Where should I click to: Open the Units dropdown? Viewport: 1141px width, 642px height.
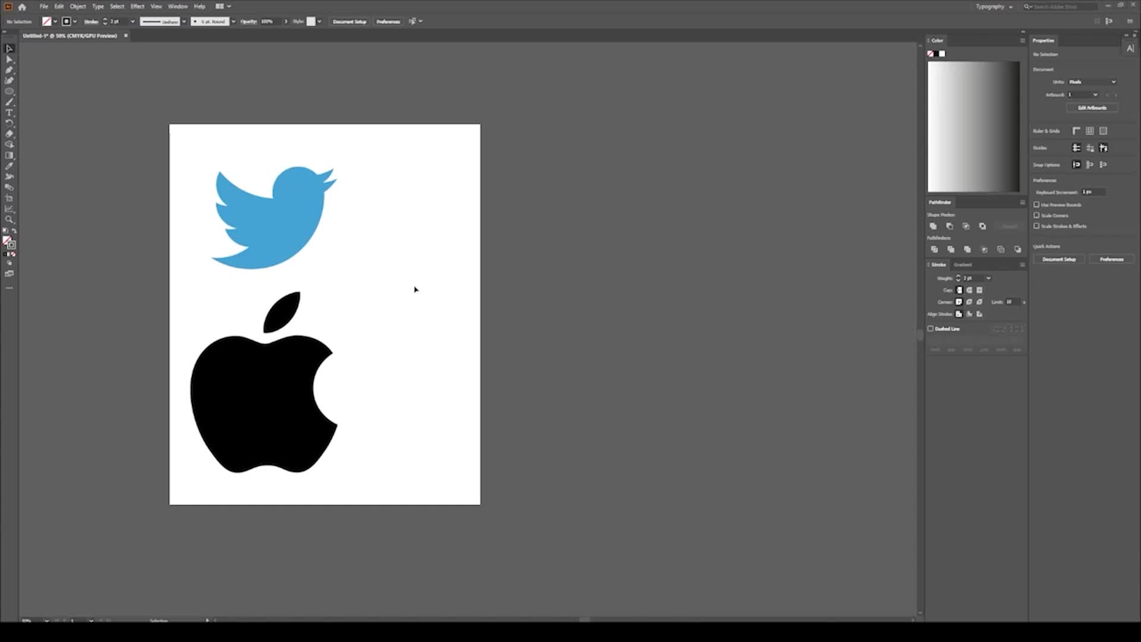(1092, 82)
